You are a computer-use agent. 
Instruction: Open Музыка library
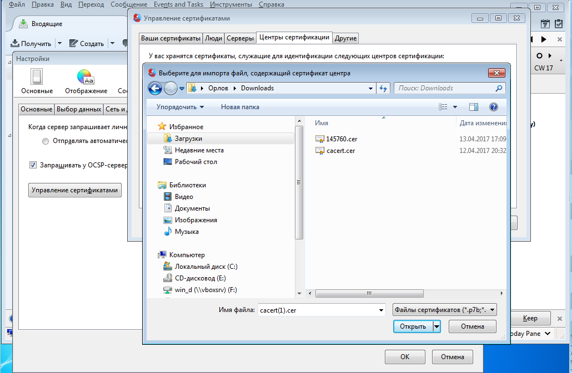click(x=181, y=232)
